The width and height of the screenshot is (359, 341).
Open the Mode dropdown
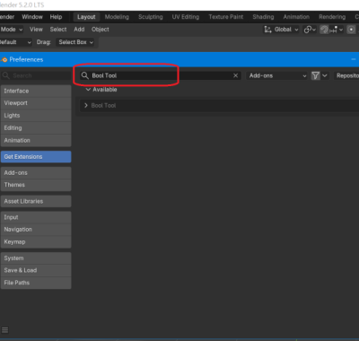[12, 30]
